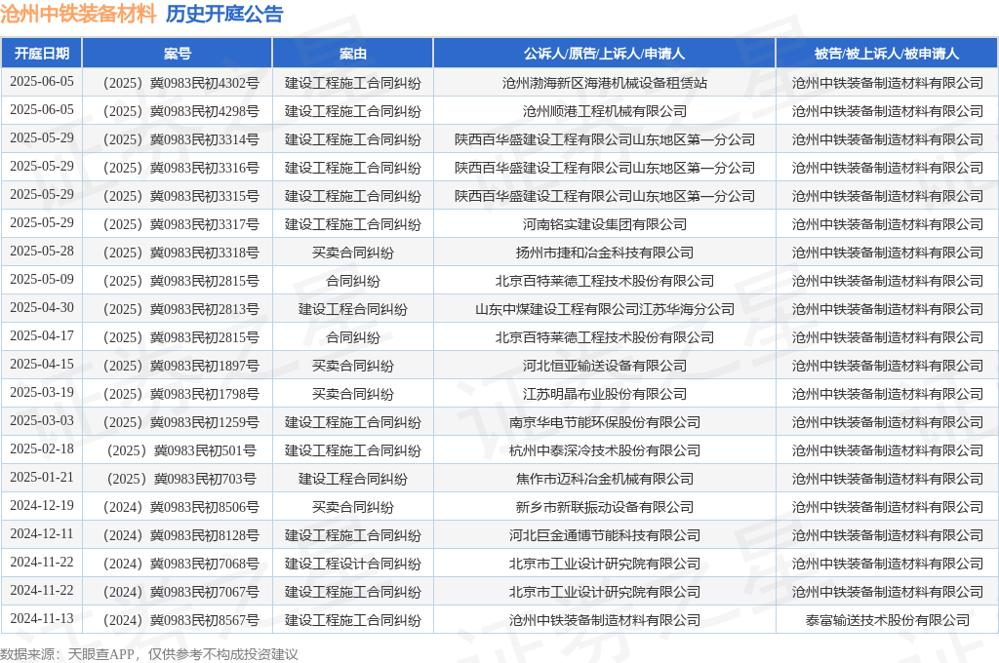This screenshot has width=999, height=663.
Task: Click plaintiff 扬州市捷和冶金科技有限公司
Action: pos(605,253)
